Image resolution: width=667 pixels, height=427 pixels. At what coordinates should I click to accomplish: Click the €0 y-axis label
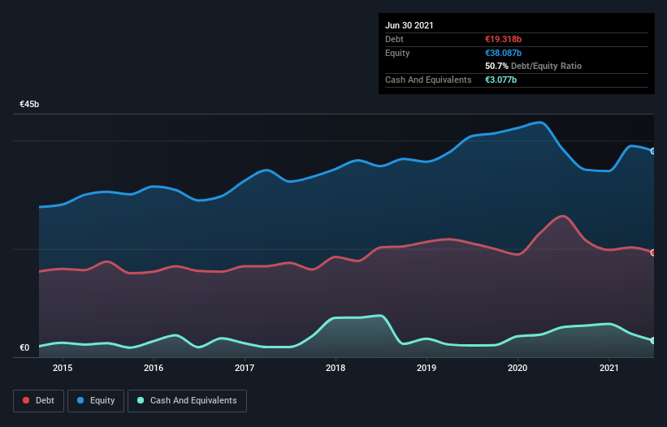(24, 347)
